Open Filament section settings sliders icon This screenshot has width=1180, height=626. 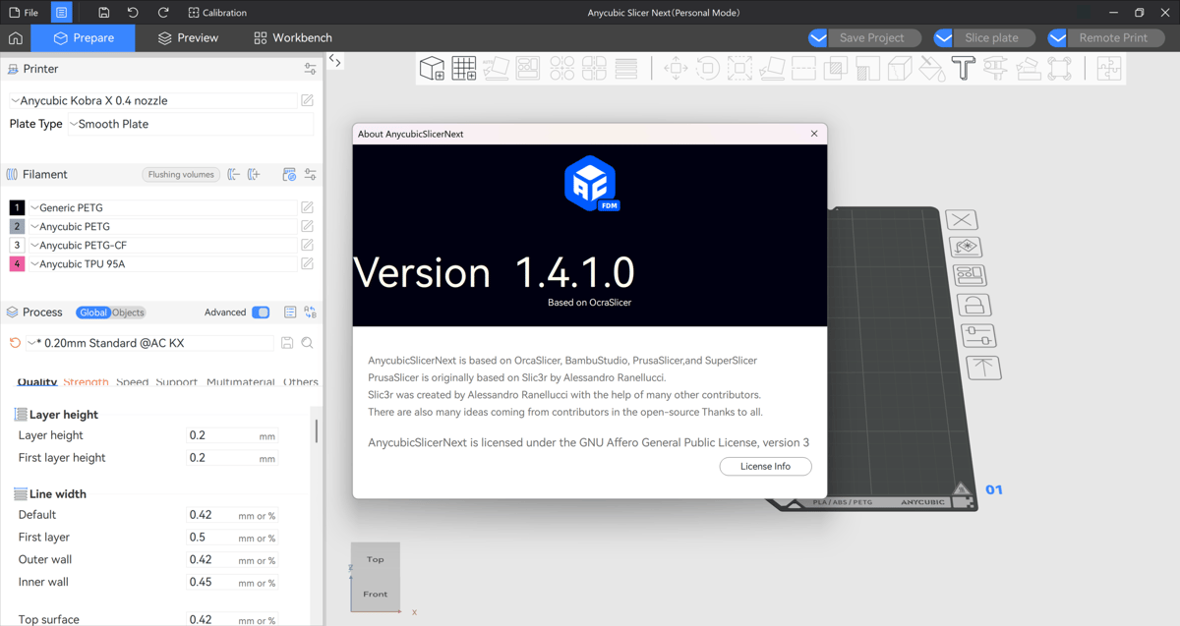point(310,174)
